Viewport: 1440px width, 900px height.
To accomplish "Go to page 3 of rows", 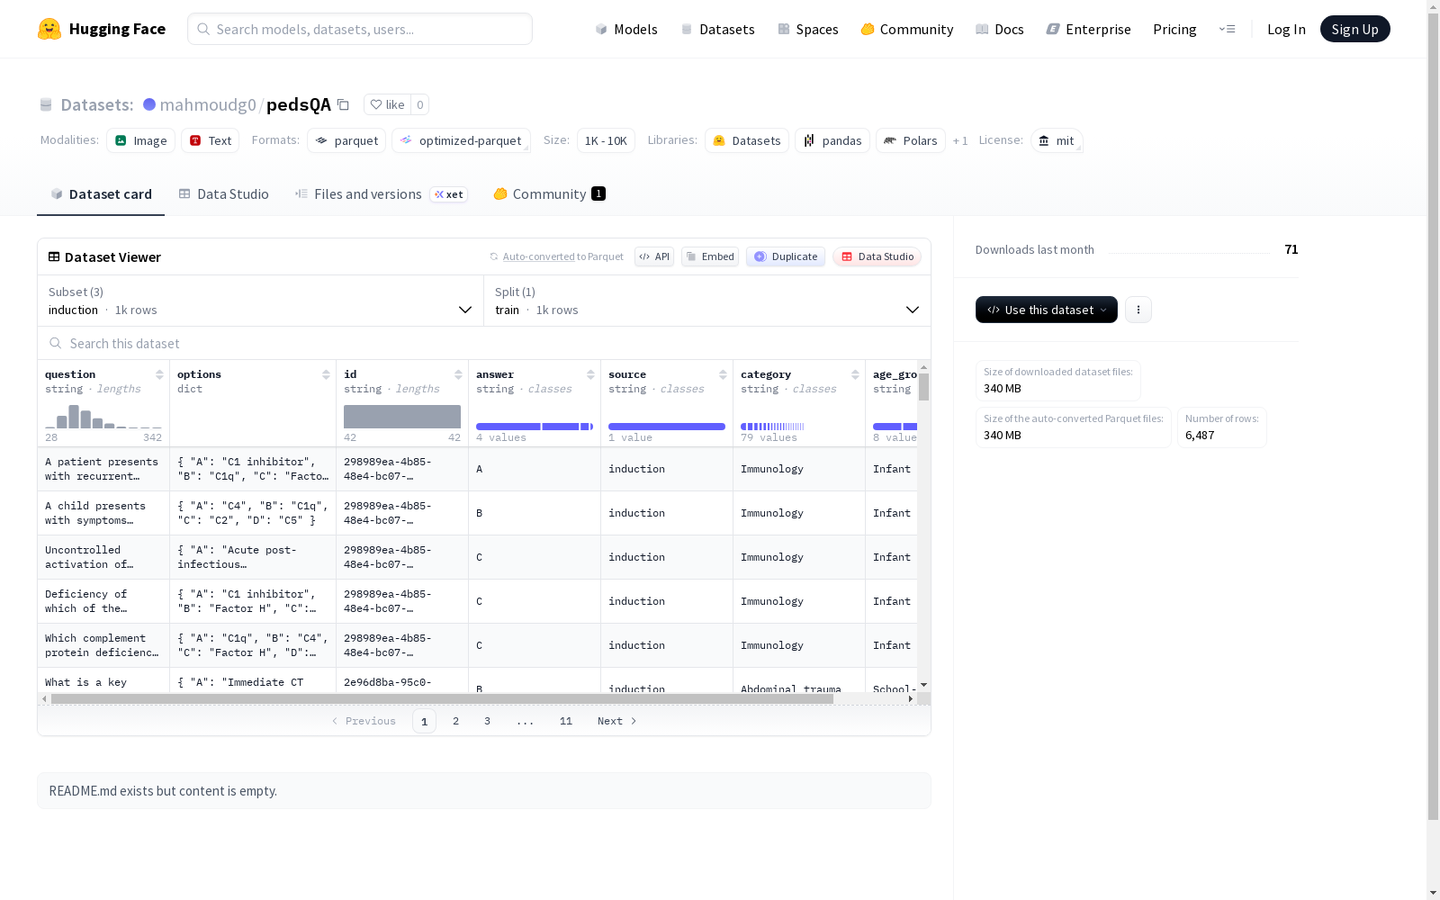I will (x=488, y=721).
